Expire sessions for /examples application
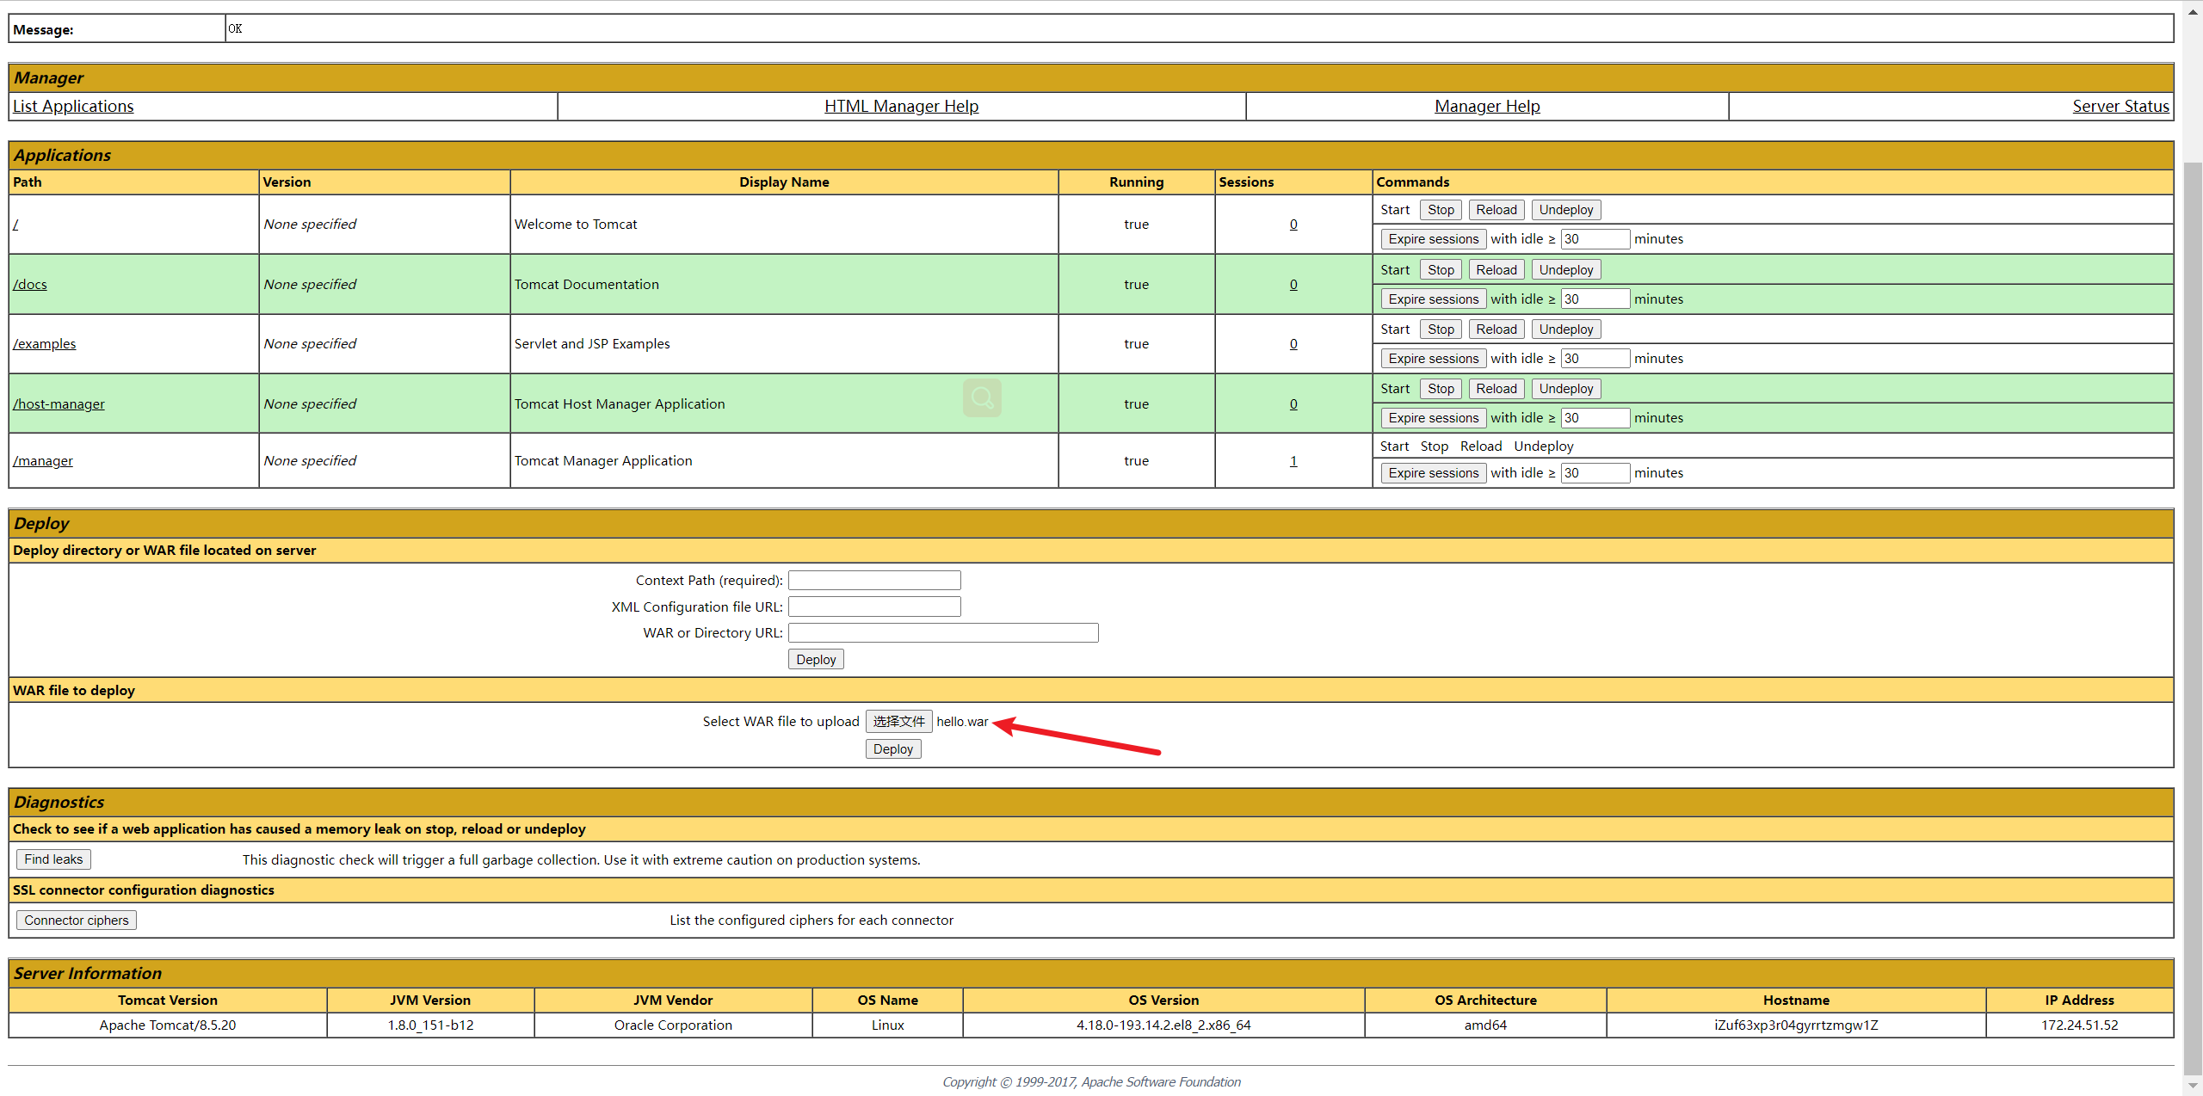This screenshot has width=2203, height=1096. click(1434, 359)
